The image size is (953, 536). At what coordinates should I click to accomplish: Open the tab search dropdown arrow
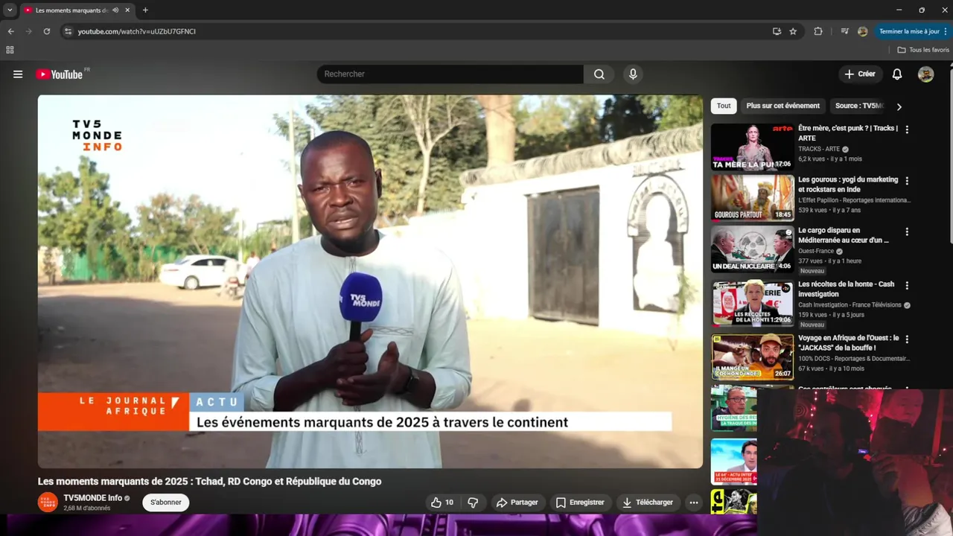(x=10, y=10)
